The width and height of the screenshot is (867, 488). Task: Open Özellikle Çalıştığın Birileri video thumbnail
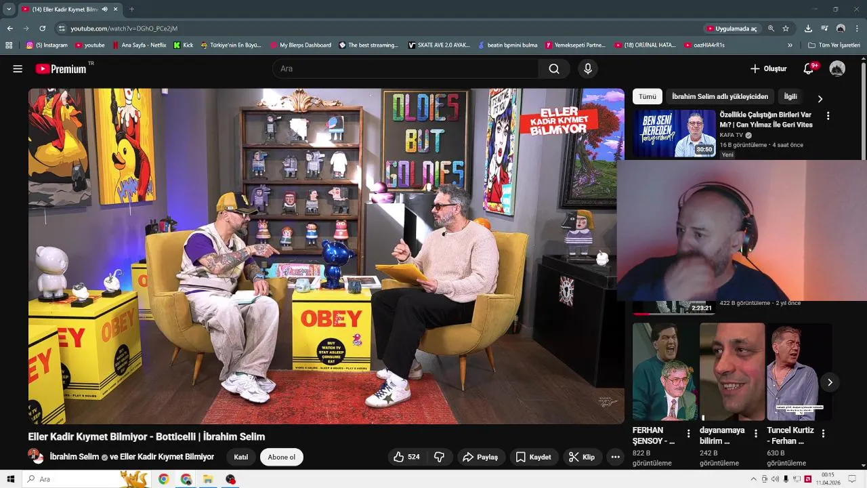pos(674,133)
